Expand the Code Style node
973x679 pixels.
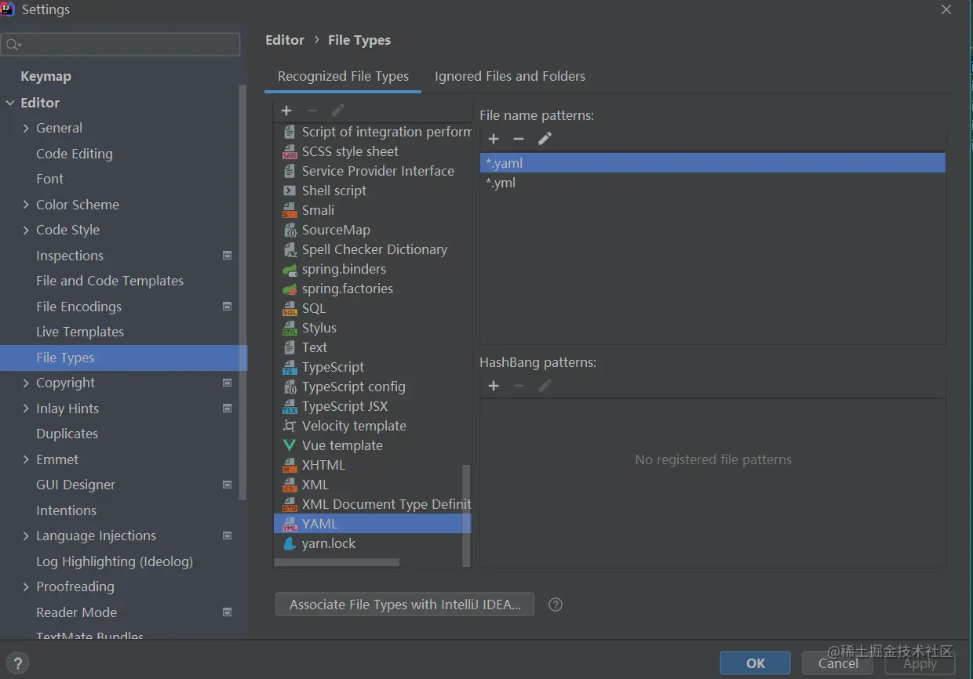26,230
